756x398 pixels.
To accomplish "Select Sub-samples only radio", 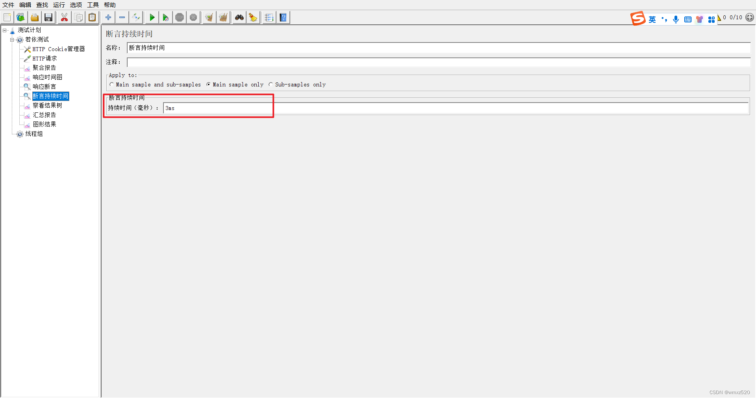I will click(271, 84).
